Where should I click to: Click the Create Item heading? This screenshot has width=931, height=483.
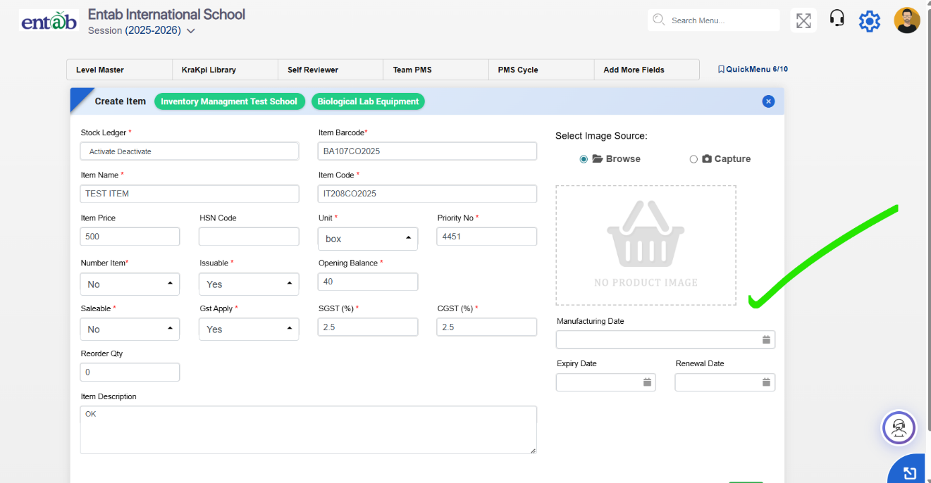pos(121,101)
